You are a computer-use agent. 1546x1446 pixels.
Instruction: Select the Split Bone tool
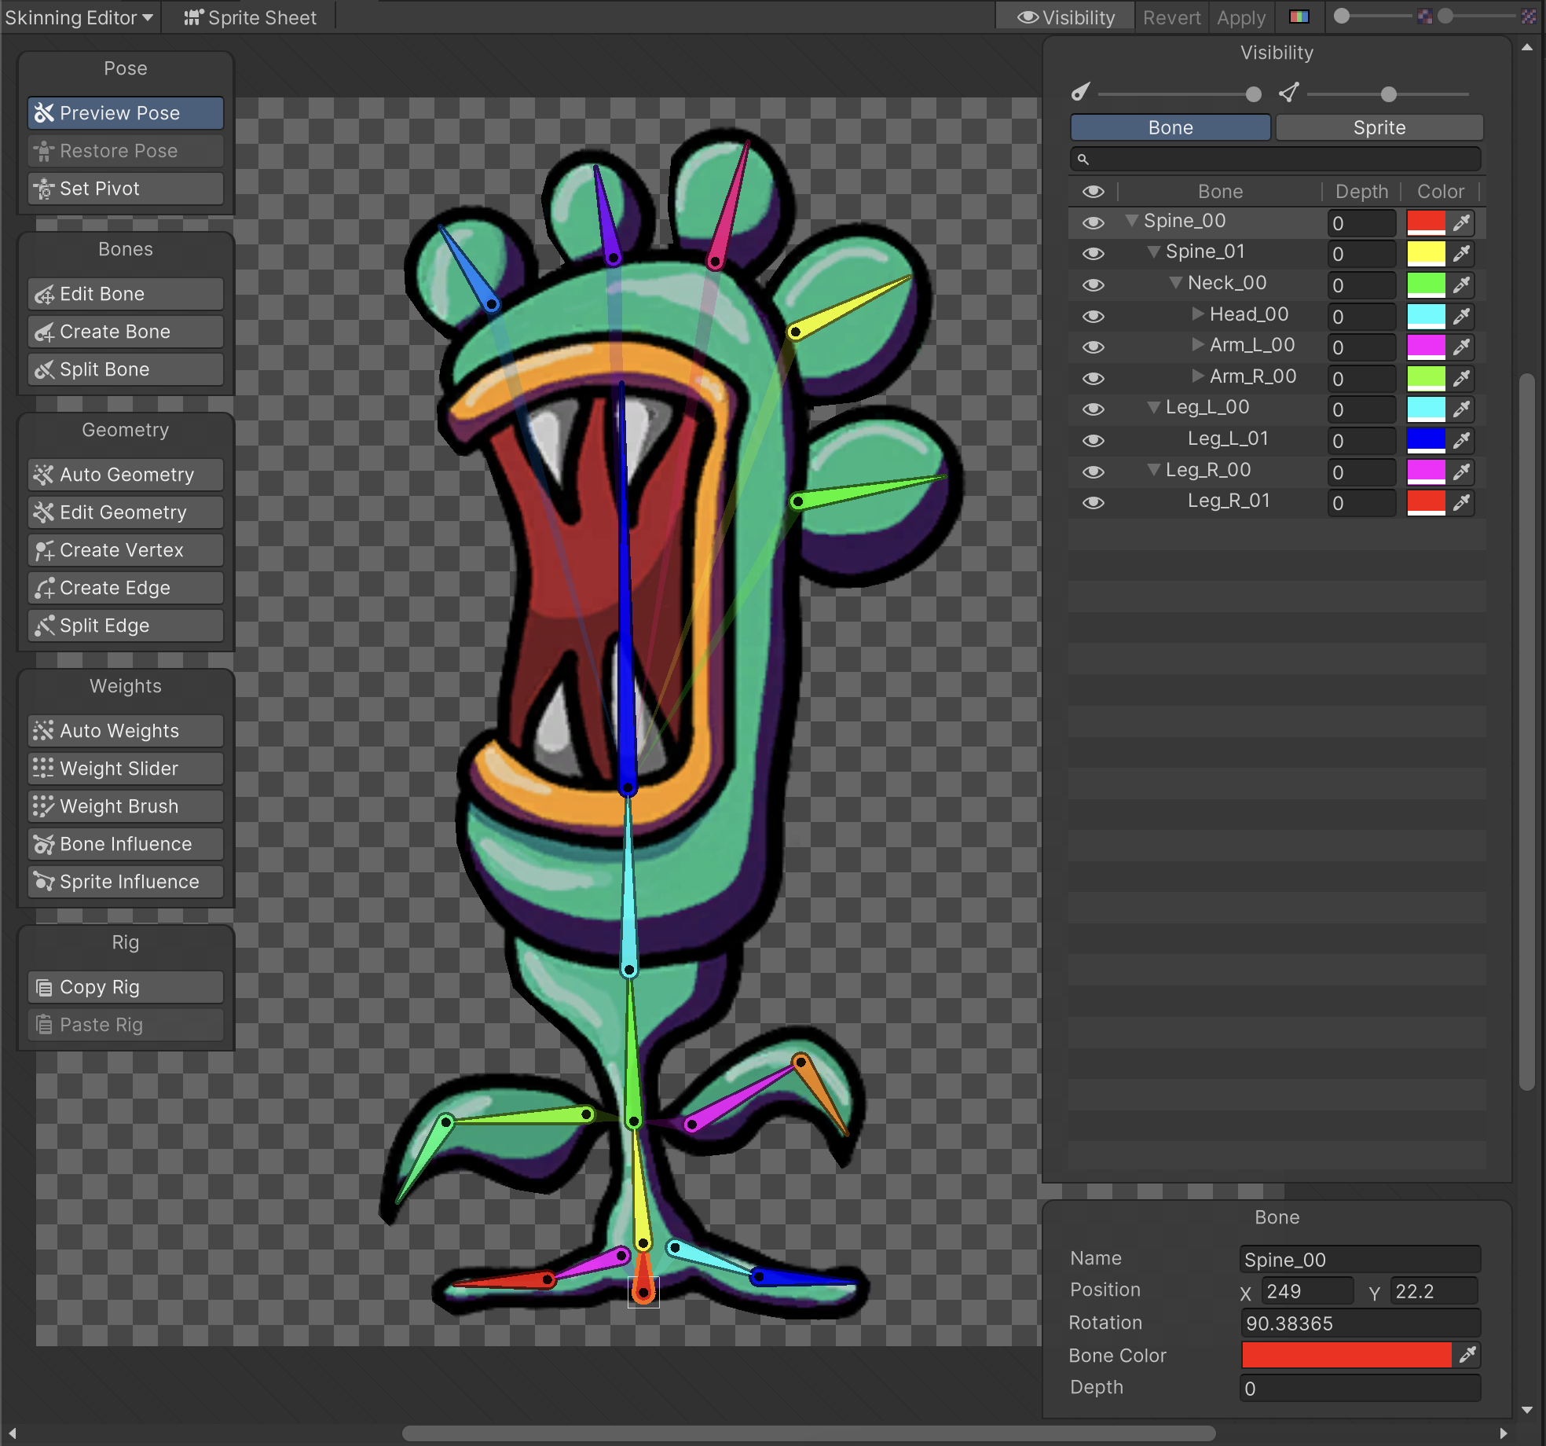(x=125, y=369)
